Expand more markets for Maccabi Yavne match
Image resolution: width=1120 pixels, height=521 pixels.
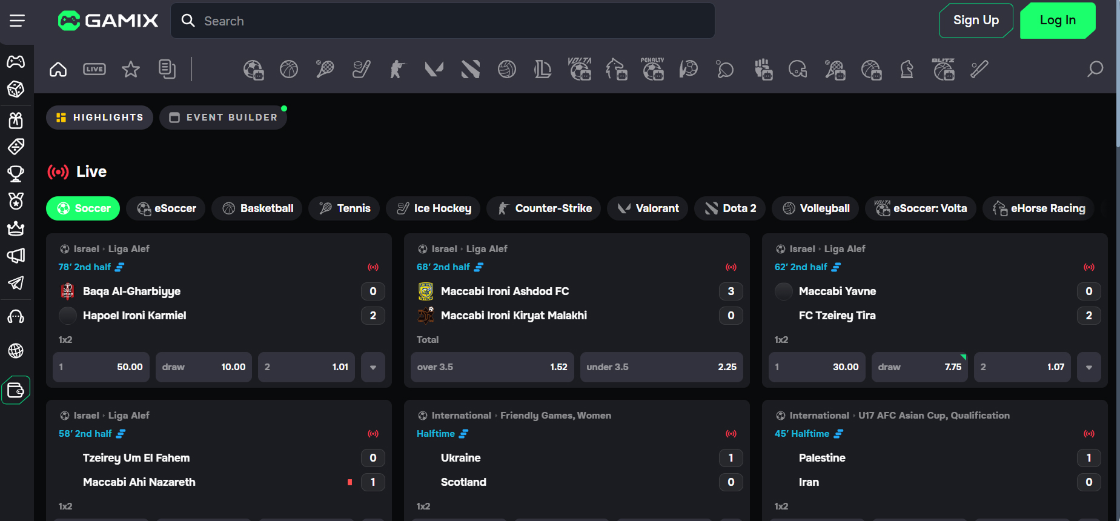(1089, 367)
